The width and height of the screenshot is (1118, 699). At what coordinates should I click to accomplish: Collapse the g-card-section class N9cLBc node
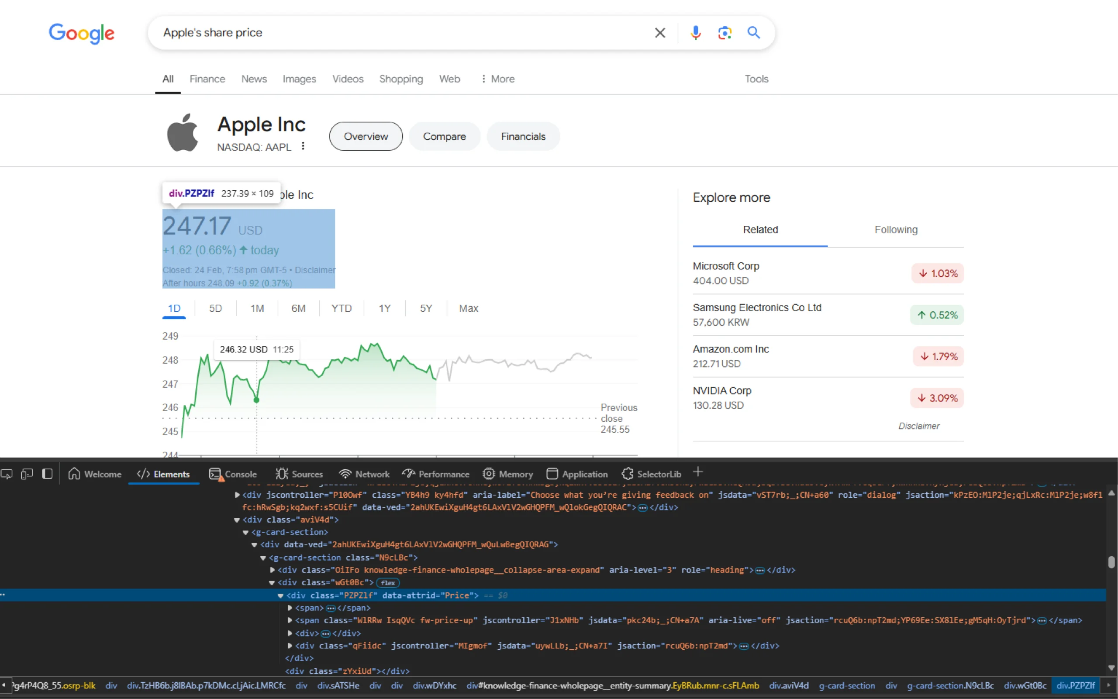click(x=263, y=558)
